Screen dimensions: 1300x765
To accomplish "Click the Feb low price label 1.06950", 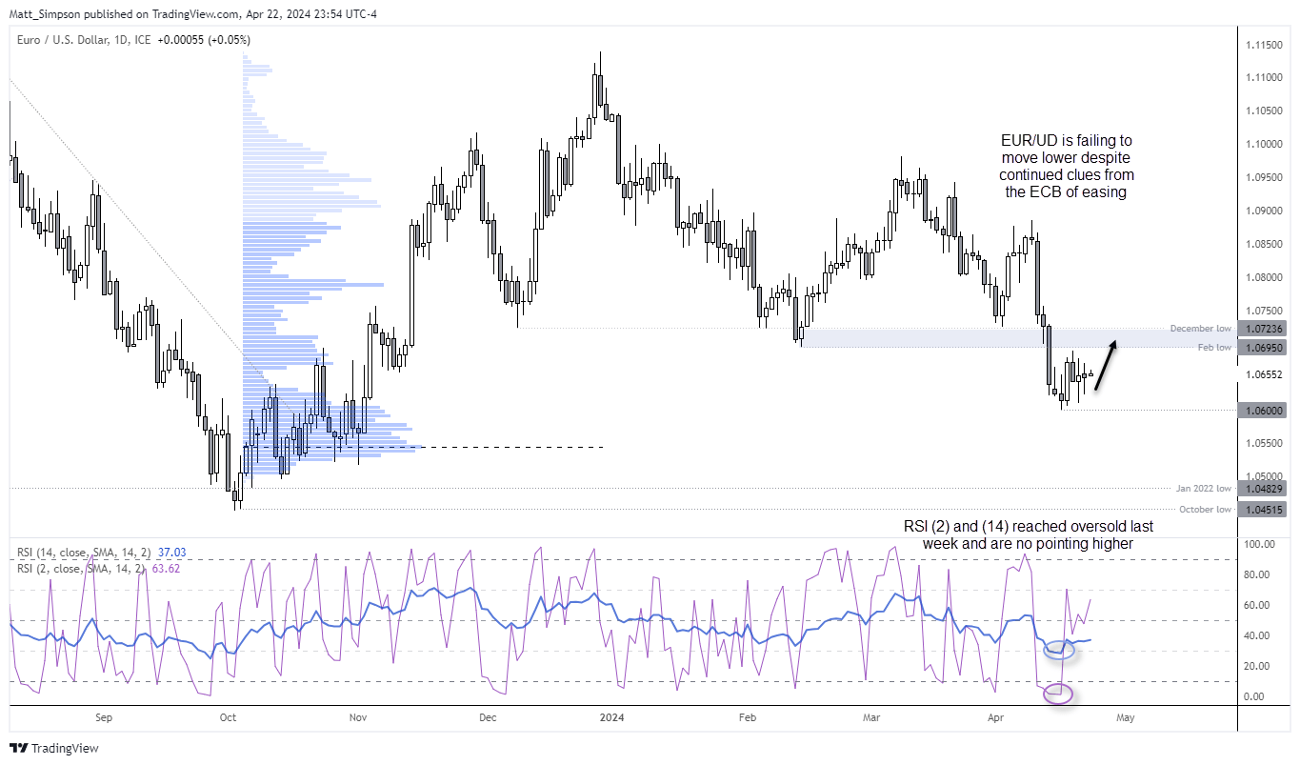I will pos(1263,348).
